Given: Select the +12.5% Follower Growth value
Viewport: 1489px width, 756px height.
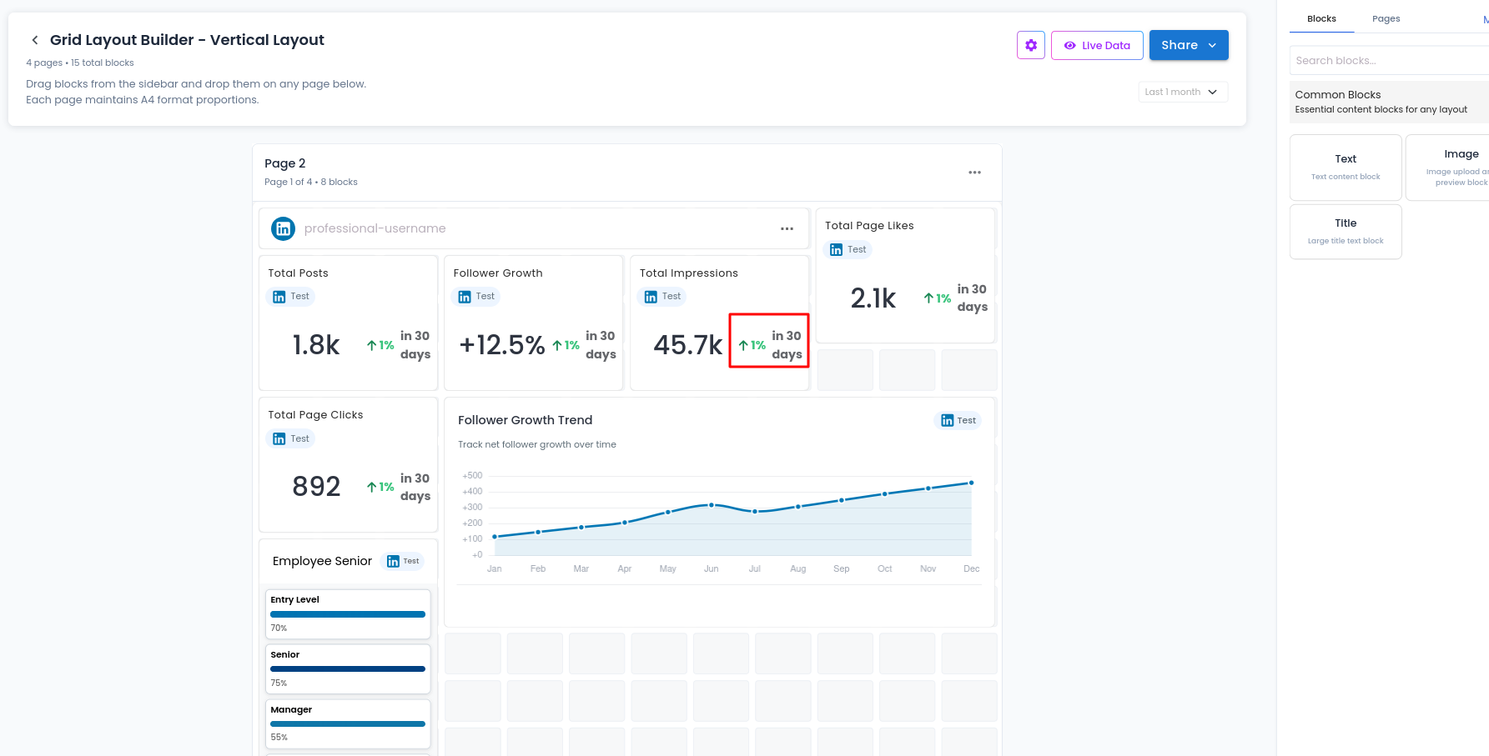Looking at the screenshot, I should [x=502, y=345].
